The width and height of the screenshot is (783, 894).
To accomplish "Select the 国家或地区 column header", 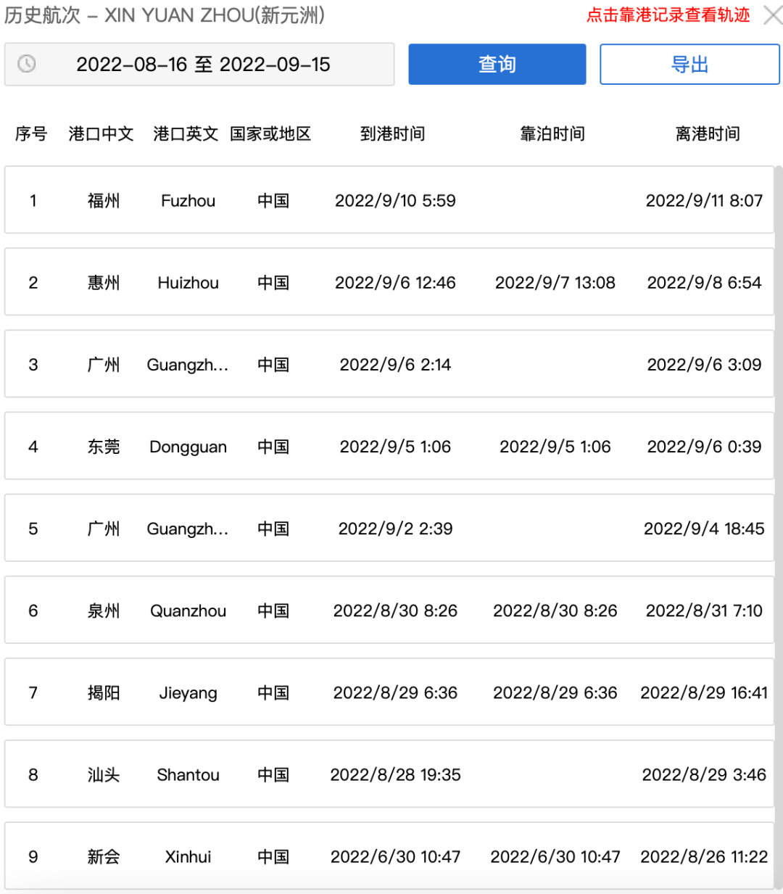I will pyautogui.click(x=270, y=133).
